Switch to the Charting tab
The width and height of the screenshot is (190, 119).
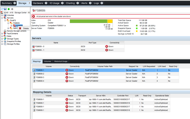click(x=70, y=3)
